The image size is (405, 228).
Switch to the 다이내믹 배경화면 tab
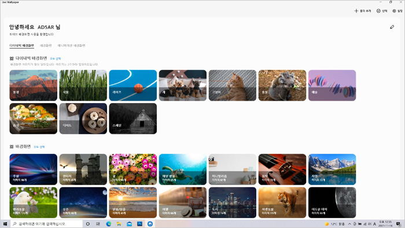pyautogui.click(x=22, y=46)
